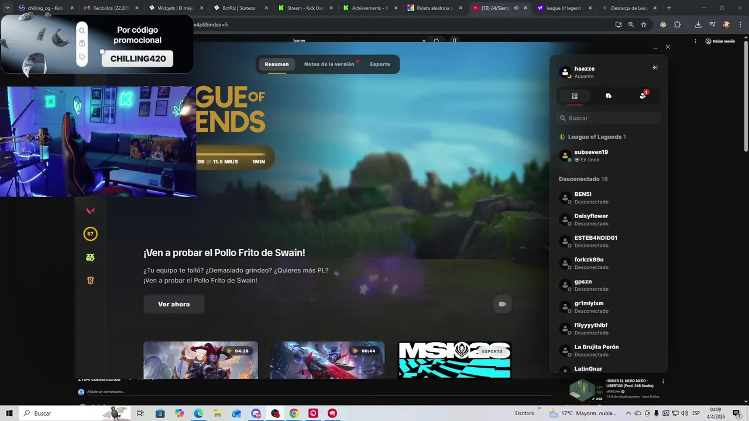Image resolution: width=749 pixels, height=421 pixels.
Task: Clear the YouTube search text with X
Action: [x=424, y=41]
